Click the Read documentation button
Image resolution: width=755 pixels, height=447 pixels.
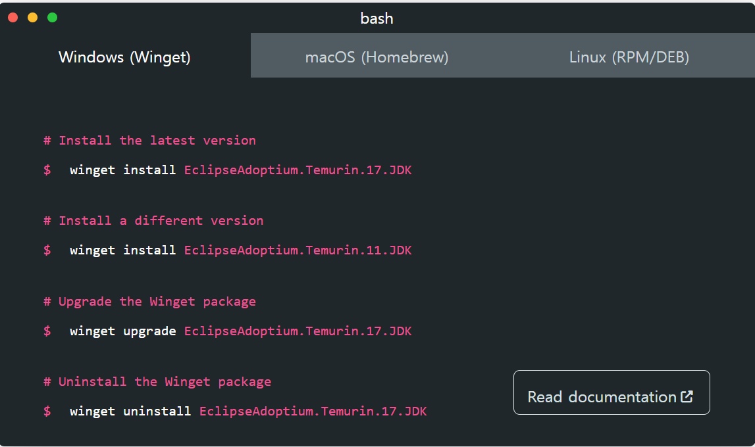612,392
